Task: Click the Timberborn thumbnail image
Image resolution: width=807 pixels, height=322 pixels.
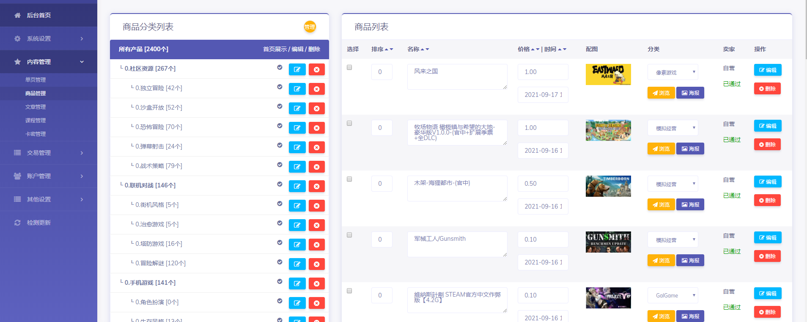Action: (608, 186)
